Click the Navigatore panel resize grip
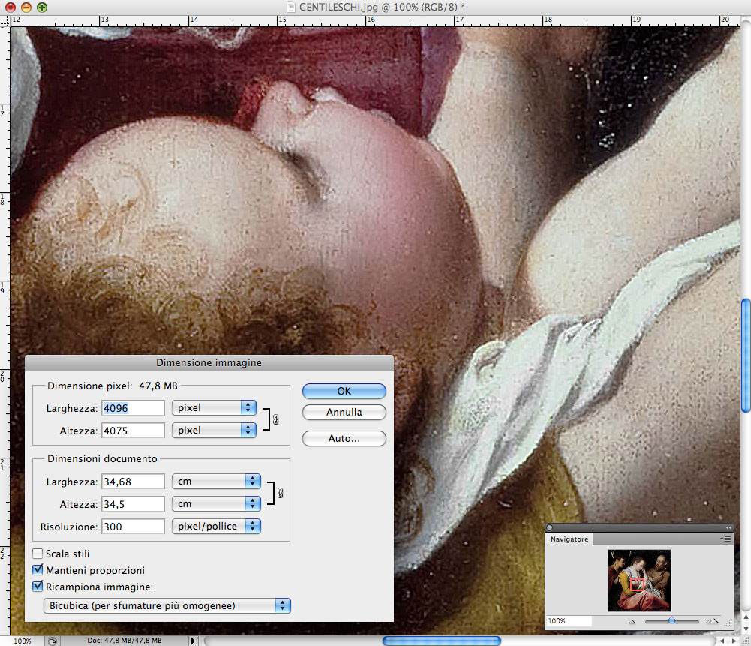 click(729, 623)
